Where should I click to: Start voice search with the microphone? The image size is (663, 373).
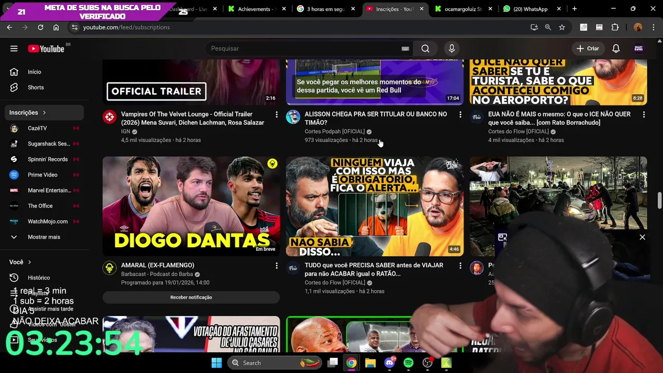pyautogui.click(x=452, y=49)
